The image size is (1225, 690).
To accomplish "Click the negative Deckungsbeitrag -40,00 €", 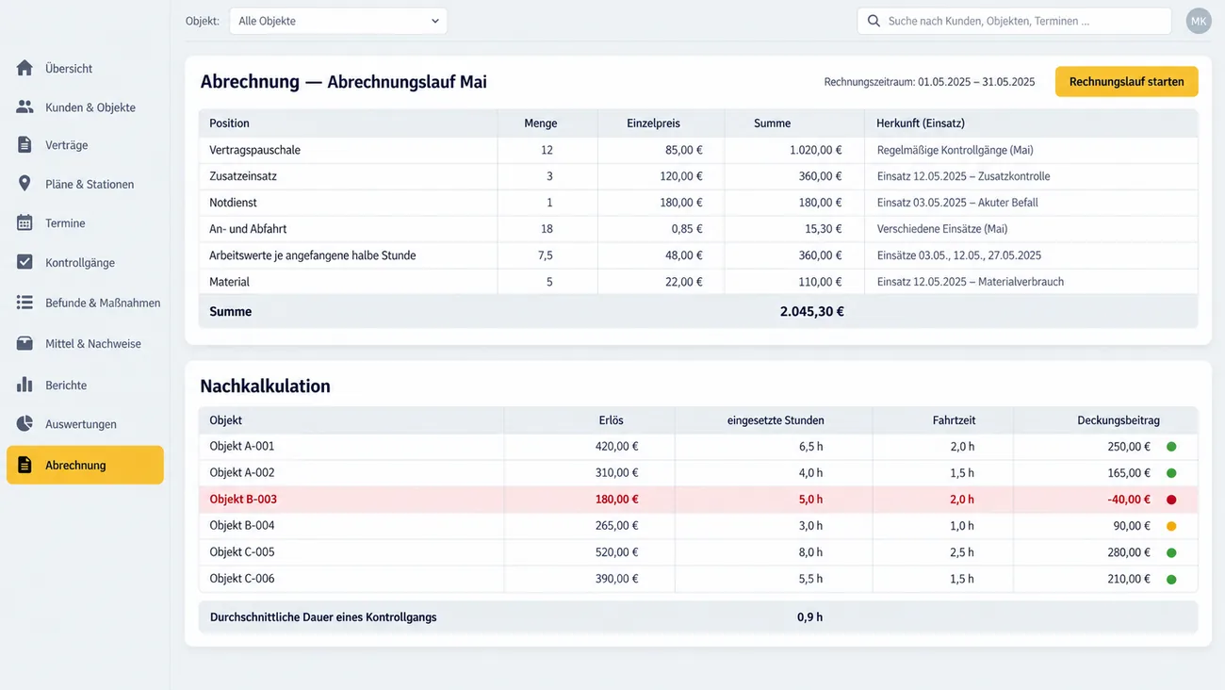I will pyautogui.click(x=1128, y=500).
